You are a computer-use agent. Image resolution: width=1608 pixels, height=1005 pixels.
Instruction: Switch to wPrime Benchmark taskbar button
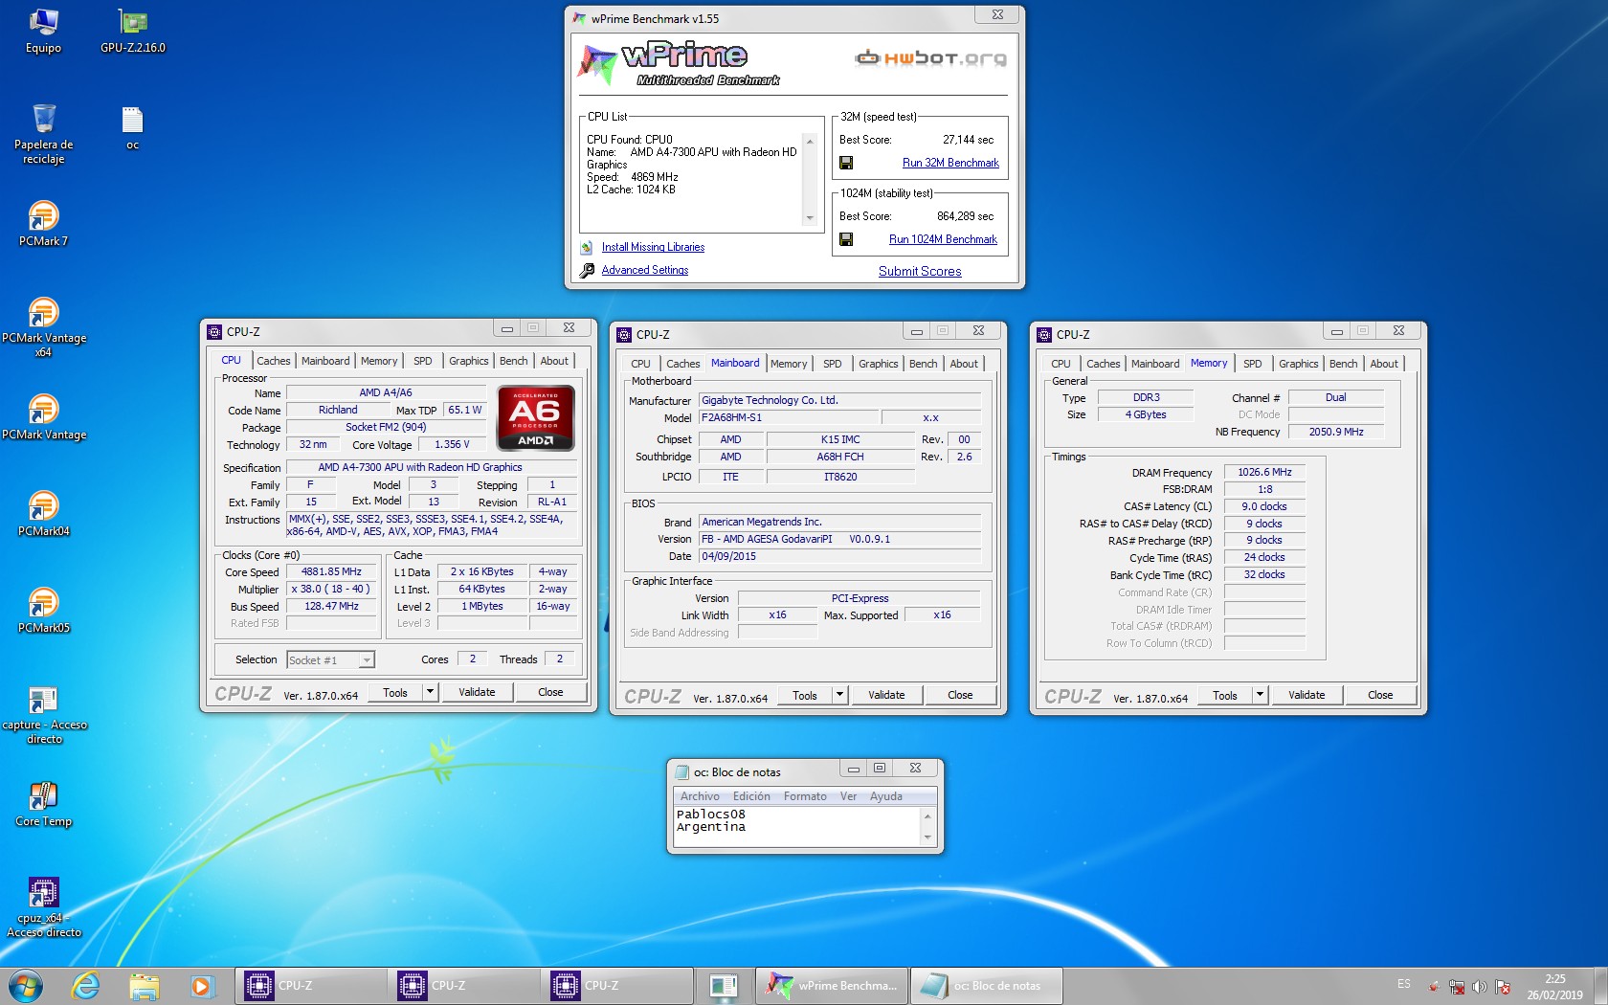tap(832, 986)
